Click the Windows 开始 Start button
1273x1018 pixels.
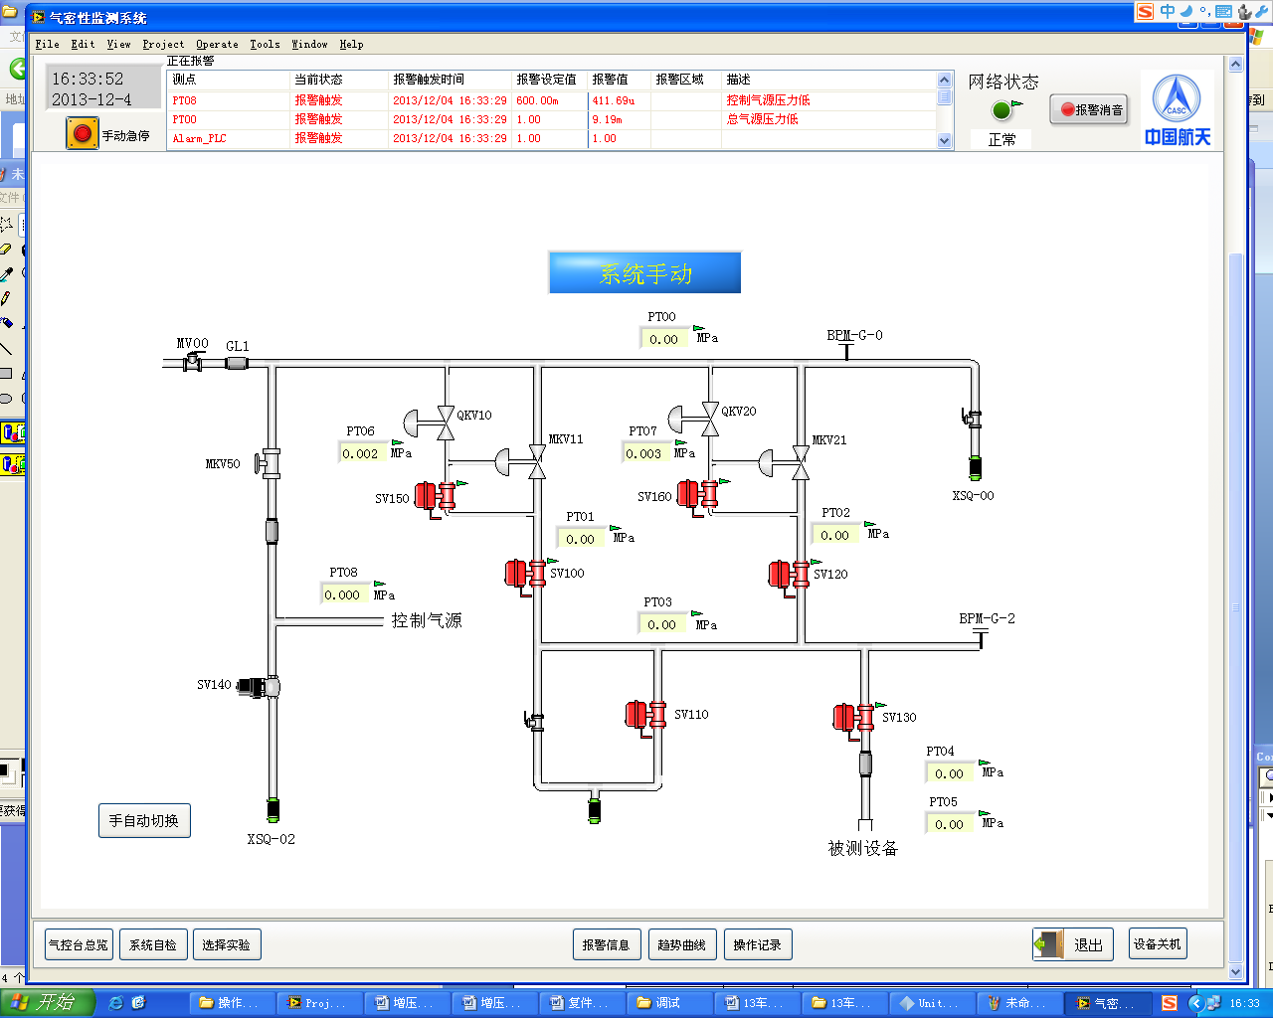point(48,1002)
